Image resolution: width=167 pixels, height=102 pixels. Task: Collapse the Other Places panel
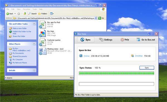(x=34, y=44)
